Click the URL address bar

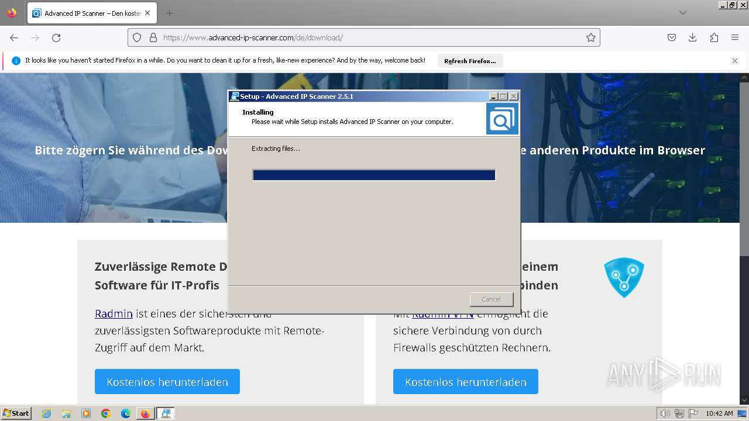(364, 37)
